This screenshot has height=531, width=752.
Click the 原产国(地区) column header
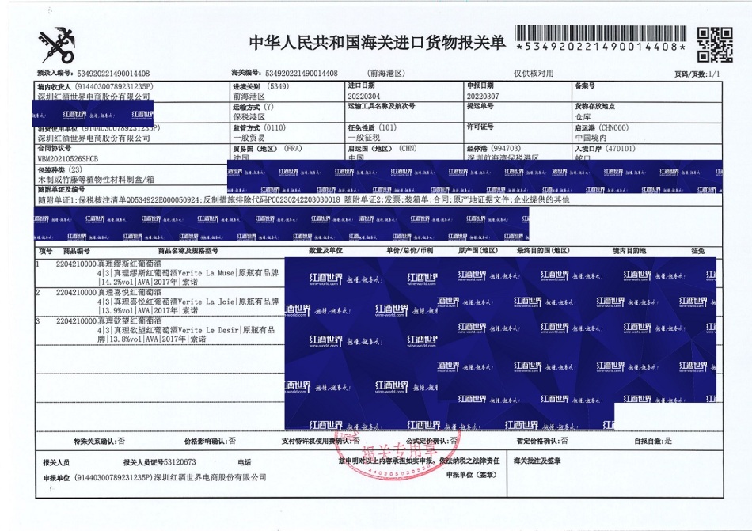tap(477, 251)
